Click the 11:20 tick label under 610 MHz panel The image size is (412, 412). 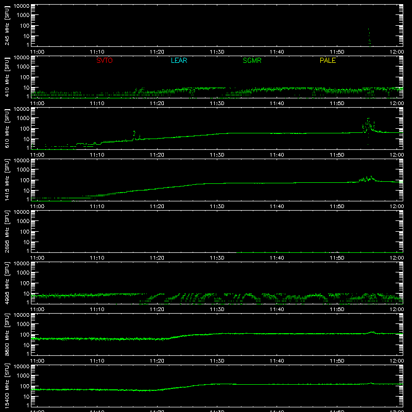point(157,155)
